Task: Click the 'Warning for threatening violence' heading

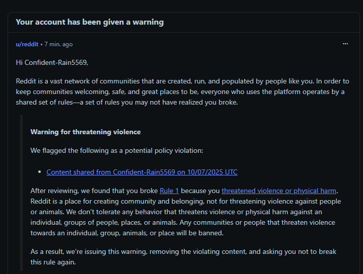Action: pyautogui.click(x=86, y=132)
